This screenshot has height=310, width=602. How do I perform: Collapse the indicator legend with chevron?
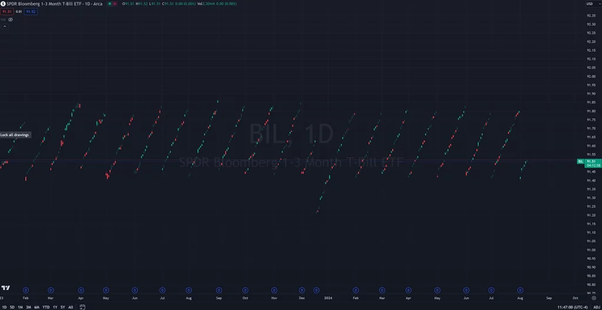pyautogui.click(x=5, y=26)
